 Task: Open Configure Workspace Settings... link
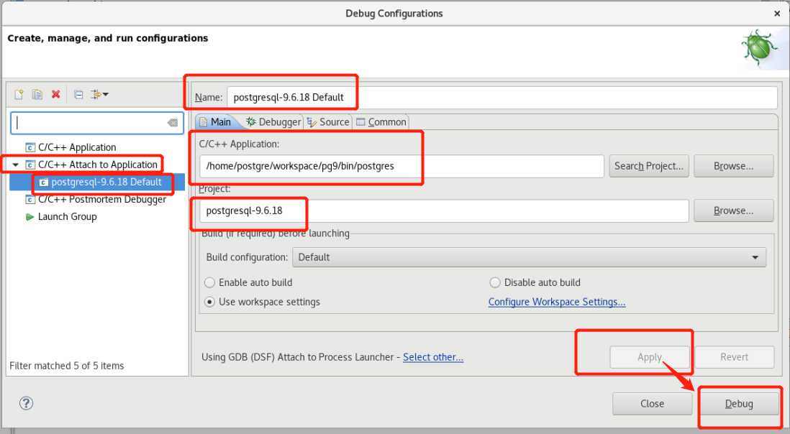[x=557, y=302]
